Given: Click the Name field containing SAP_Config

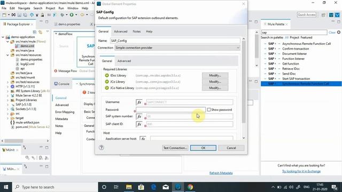Looking at the screenshot, I should [x=175, y=41].
